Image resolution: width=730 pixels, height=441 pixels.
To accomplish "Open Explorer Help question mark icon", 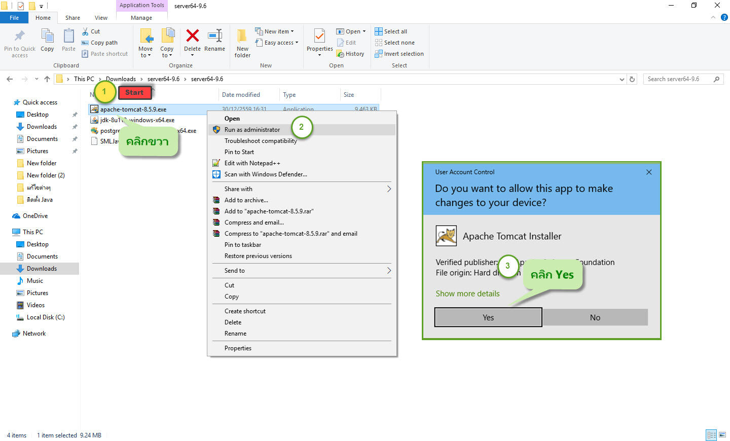I will pos(724,18).
